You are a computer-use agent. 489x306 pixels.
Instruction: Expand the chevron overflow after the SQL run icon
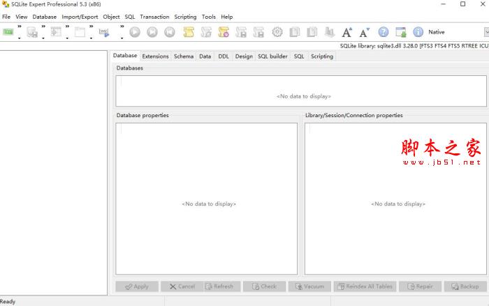(x=122, y=26)
